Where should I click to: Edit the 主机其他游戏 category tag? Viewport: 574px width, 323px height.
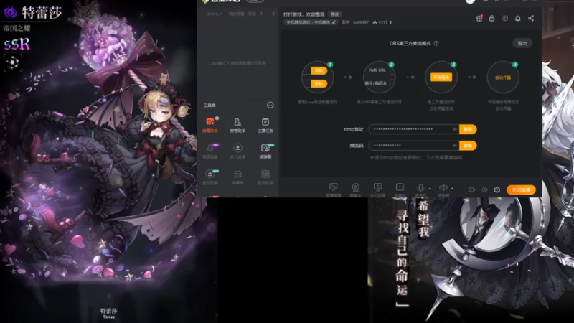click(x=311, y=22)
